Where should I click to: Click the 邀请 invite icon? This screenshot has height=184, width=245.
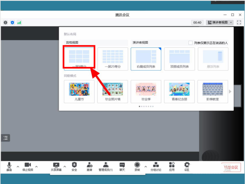pyautogui.click(x=90, y=167)
